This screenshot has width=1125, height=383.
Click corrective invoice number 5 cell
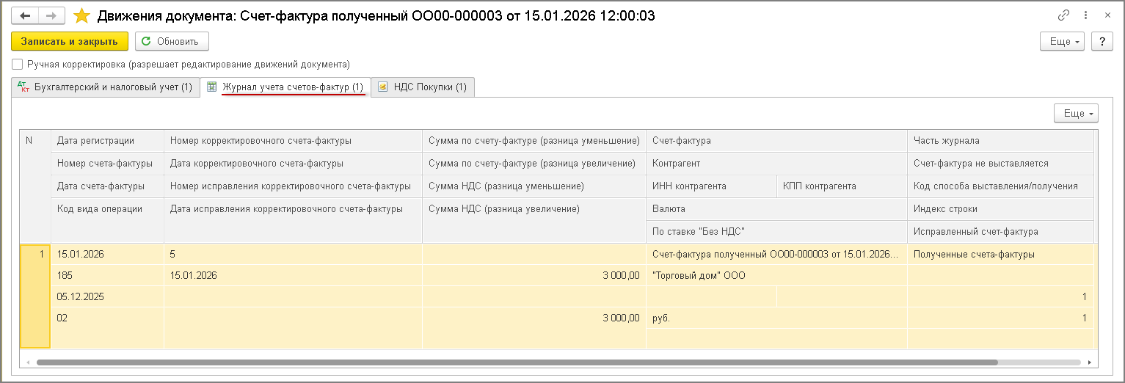click(293, 255)
